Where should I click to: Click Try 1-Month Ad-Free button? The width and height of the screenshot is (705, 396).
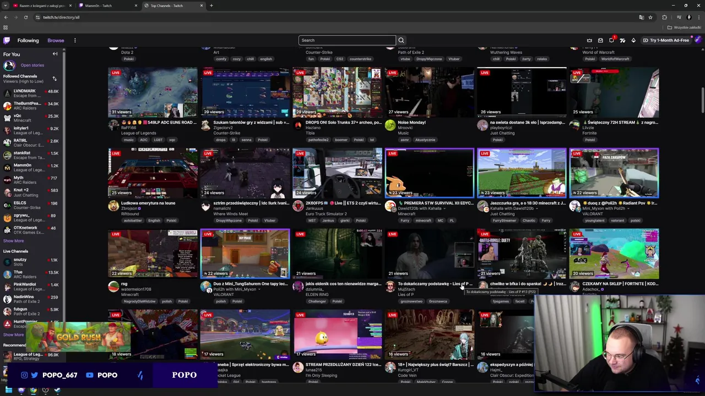pyautogui.click(x=666, y=40)
